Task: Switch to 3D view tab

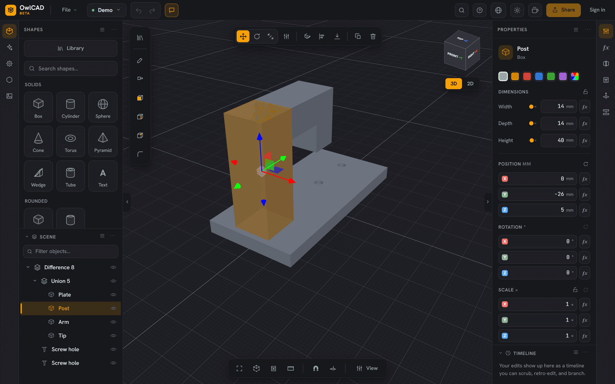Action: tap(454, 84)
